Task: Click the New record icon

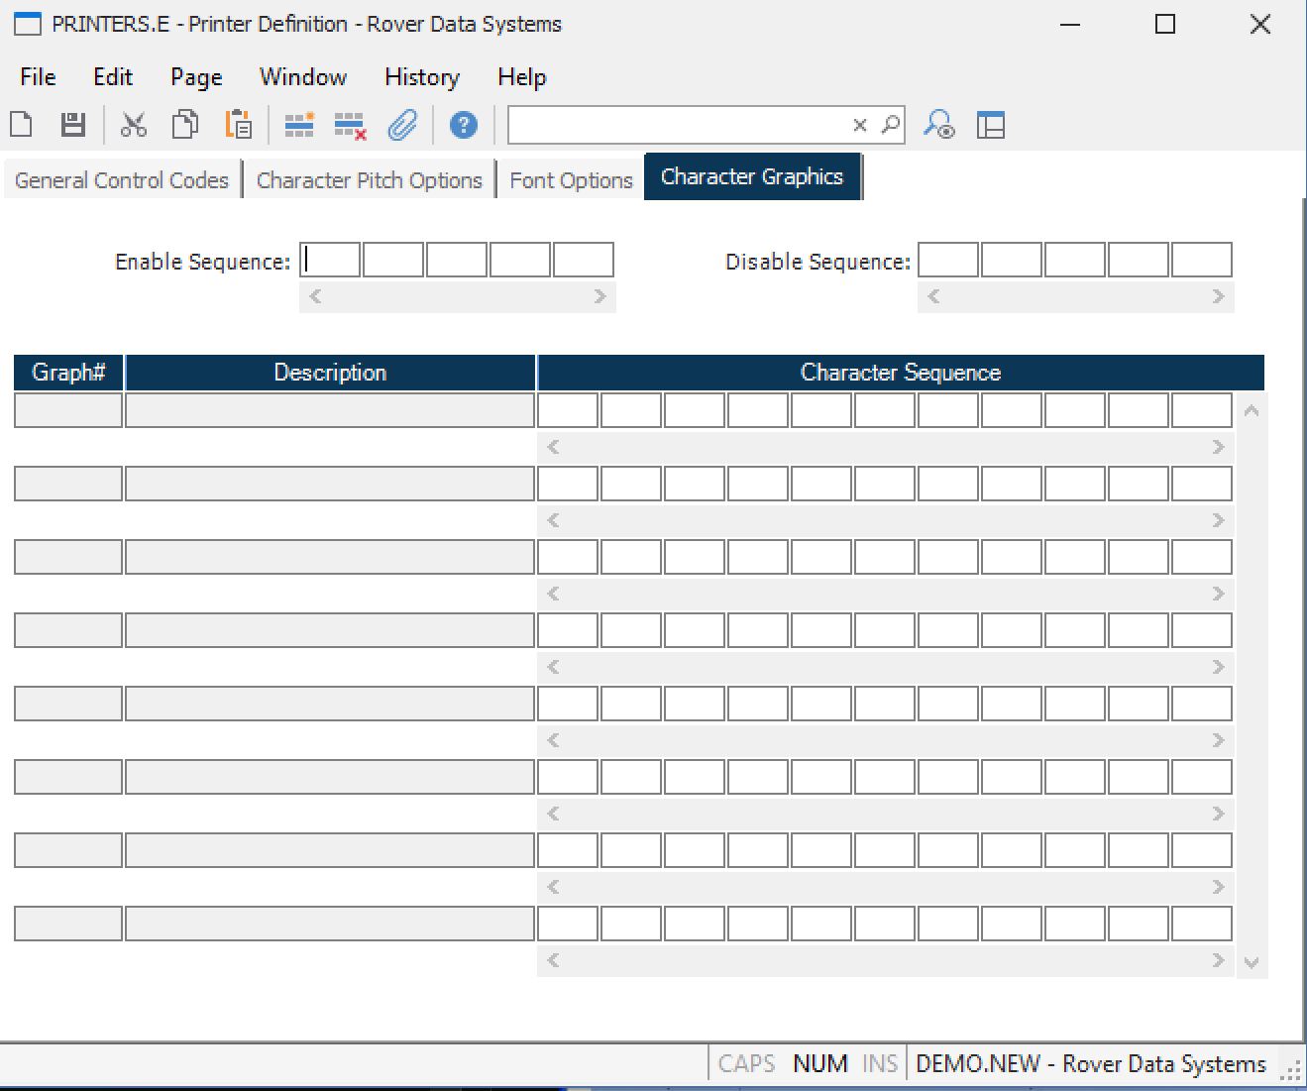Action: pyautogui.click(x=22, y=125)
